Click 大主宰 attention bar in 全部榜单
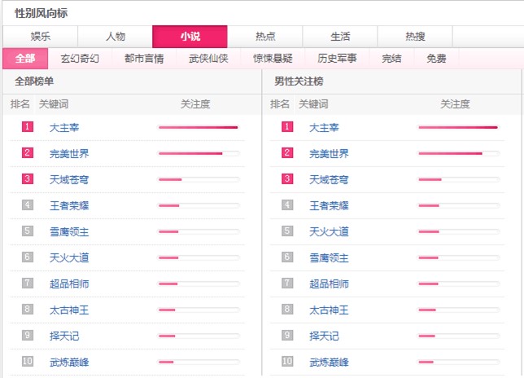The height and width of the screenshot is (378, 524). [199, 127]
